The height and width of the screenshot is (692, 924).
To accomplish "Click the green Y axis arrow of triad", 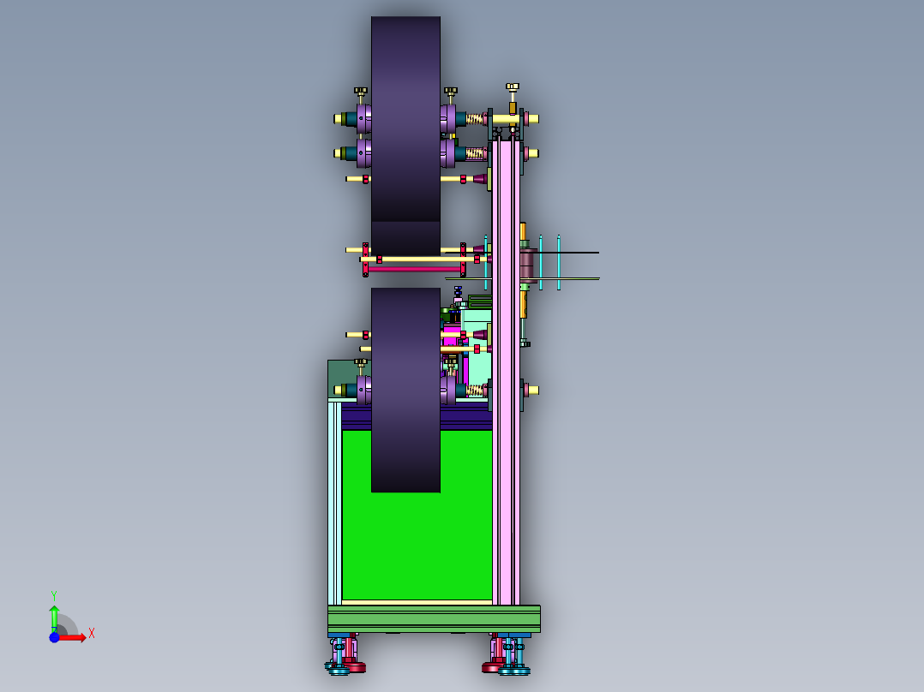I will [54, 618].
